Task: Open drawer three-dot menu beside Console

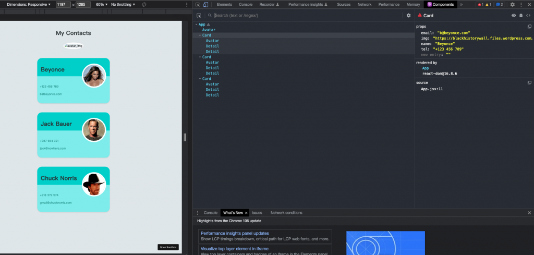Action: (198, 213)
